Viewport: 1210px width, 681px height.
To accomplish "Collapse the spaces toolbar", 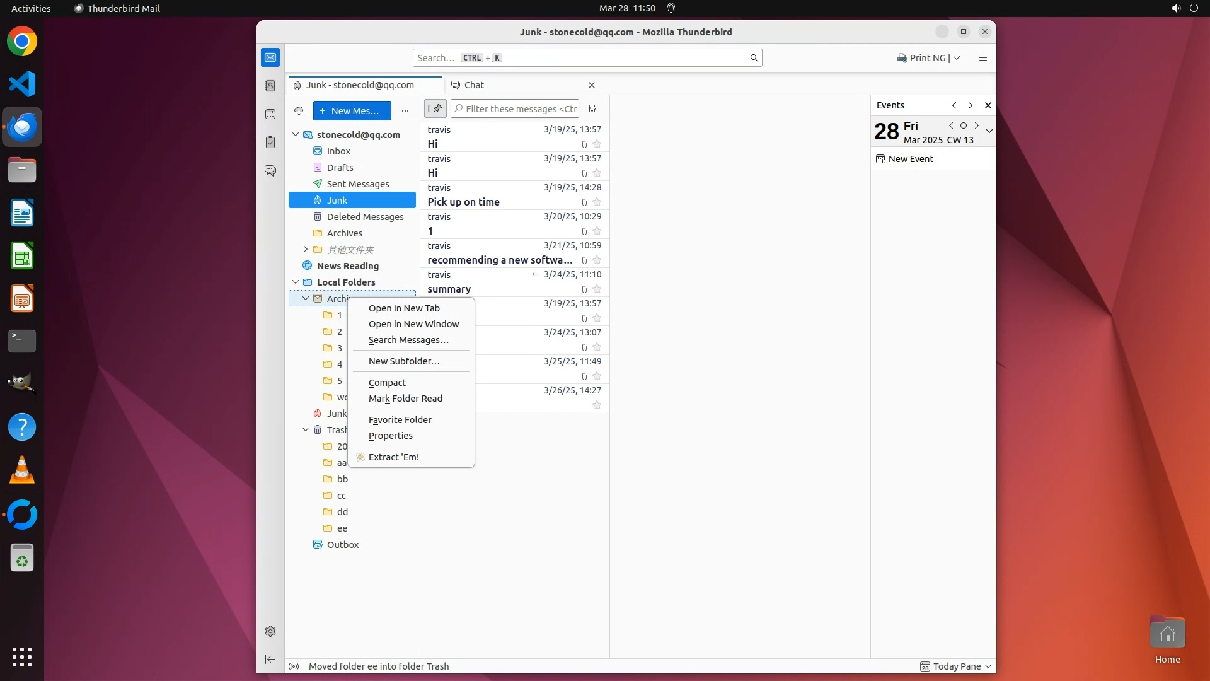I will (x=270, y=659).
